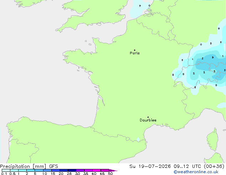
Task: Click the legend label '25'
Action: pyautogui.click(x=69, y=174)
